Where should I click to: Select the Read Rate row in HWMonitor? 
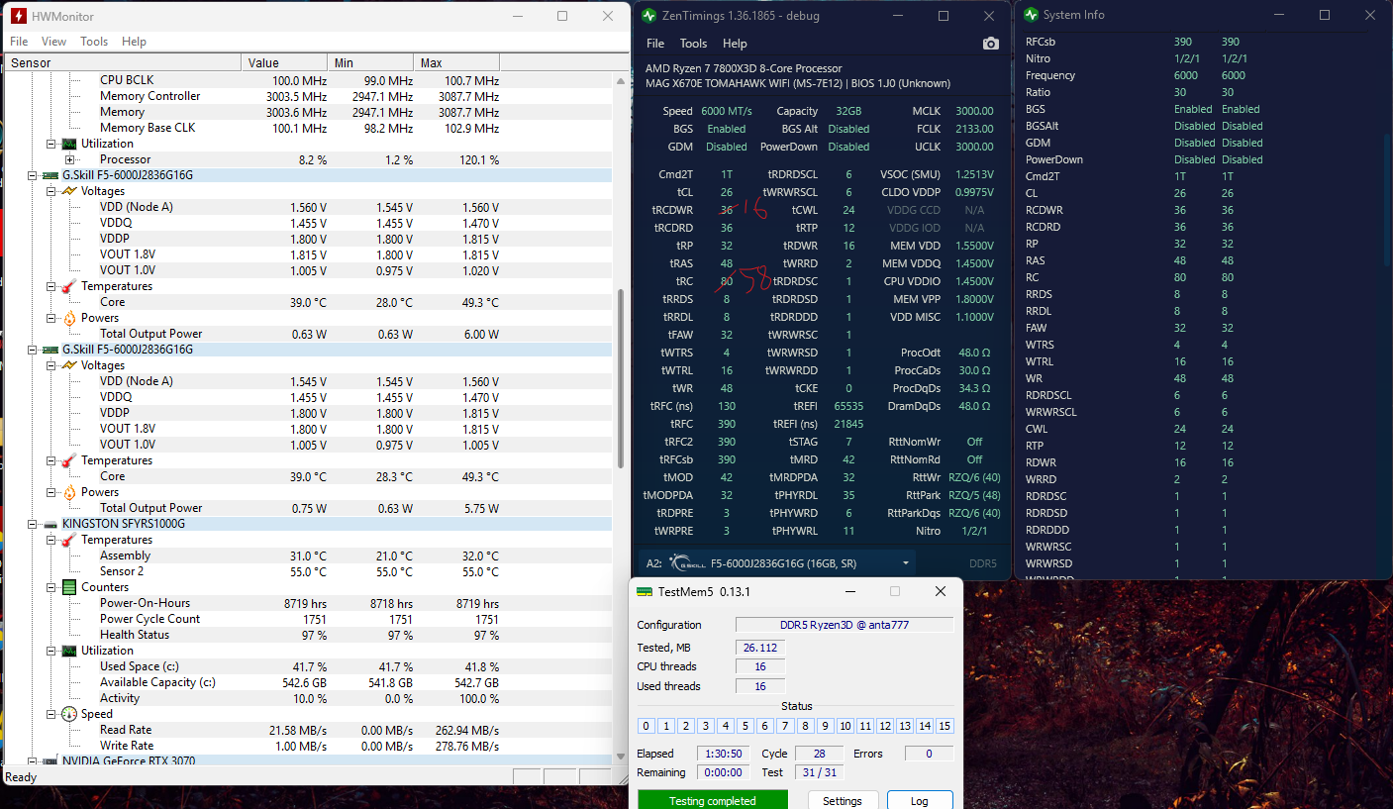pyautogui.click(x=308, y=730)
